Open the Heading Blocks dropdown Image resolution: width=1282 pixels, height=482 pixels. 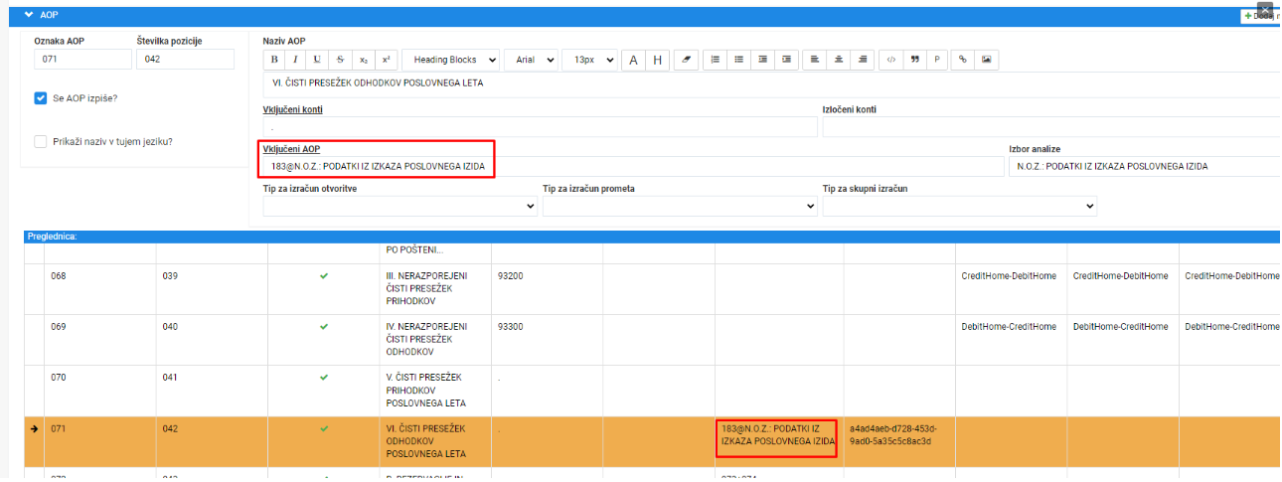click(x=450, y=60)
